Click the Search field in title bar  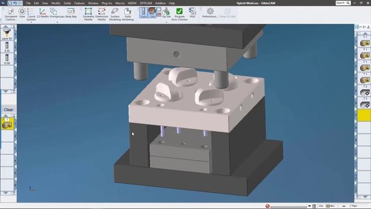[x=343, y=3]
